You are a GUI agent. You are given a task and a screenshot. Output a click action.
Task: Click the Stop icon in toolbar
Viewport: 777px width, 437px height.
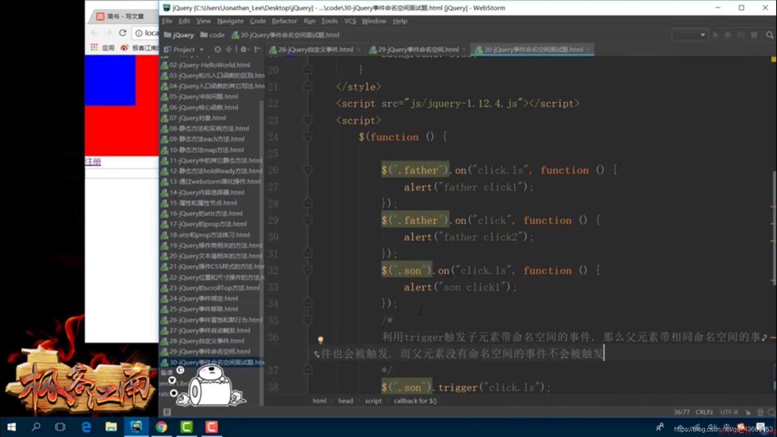(754, 35)
